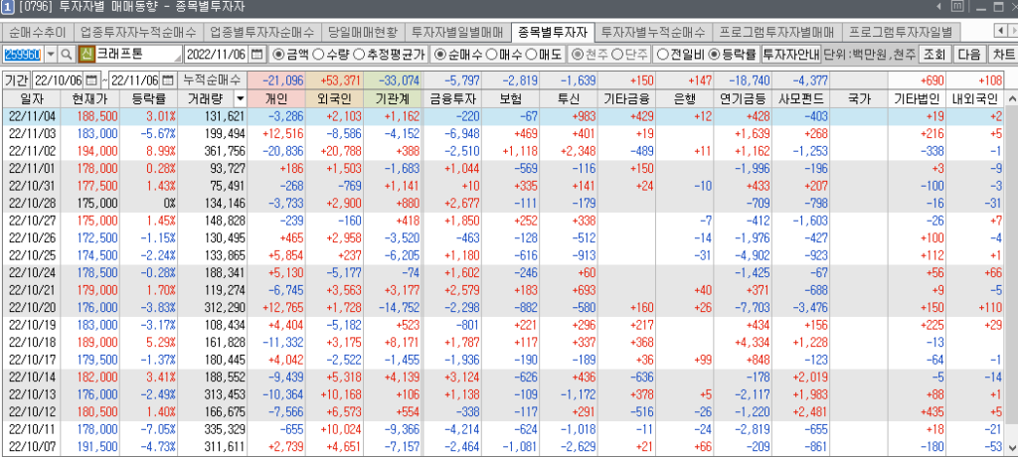Select the 수량 radio option
Image resolution: width=1018 pixels, height=457 pixels.
323,54
